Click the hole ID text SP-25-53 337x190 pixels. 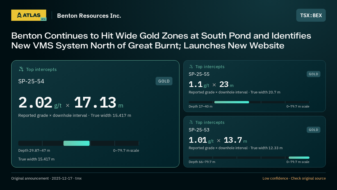pos(199,130)
